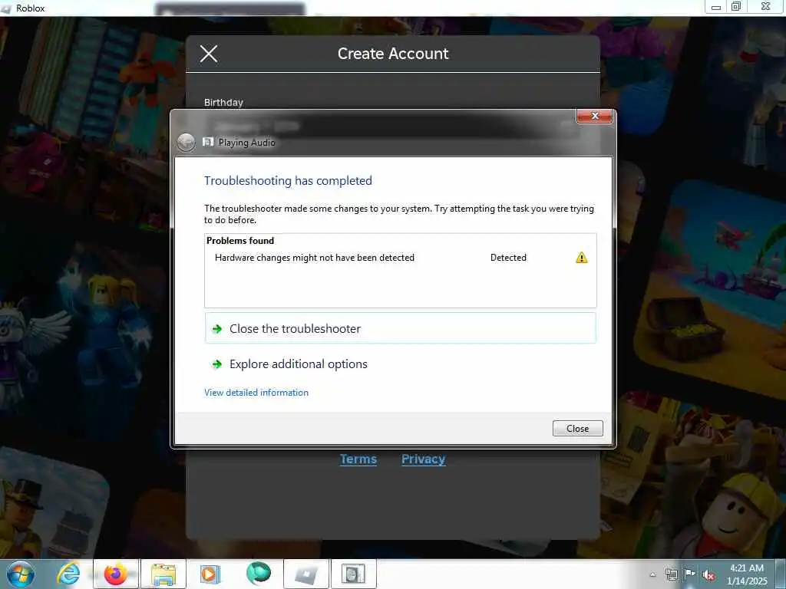Click the 'Detected' status text

coord(508,258)
